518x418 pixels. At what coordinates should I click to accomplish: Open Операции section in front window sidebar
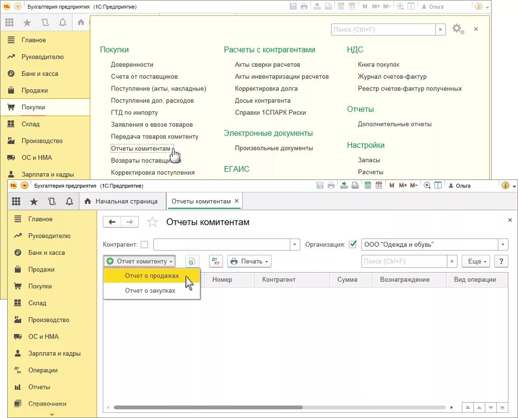click(43, 370)
